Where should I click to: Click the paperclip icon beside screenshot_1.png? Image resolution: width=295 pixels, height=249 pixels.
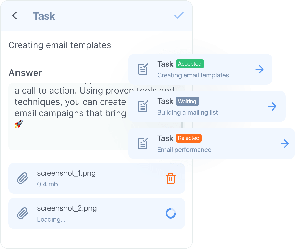pos(22,178)
